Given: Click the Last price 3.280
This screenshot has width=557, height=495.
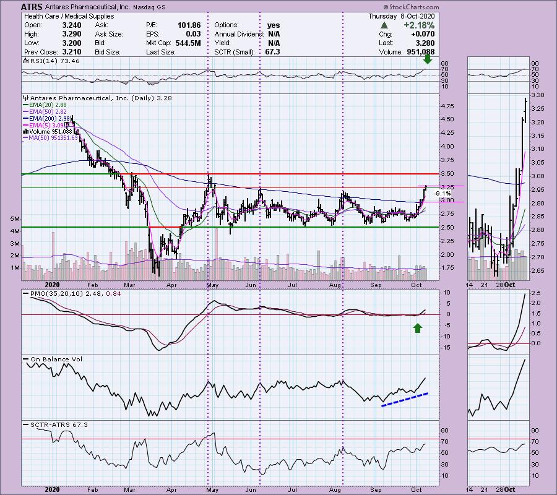Looking at the screenshot, I should click(425, 43).
